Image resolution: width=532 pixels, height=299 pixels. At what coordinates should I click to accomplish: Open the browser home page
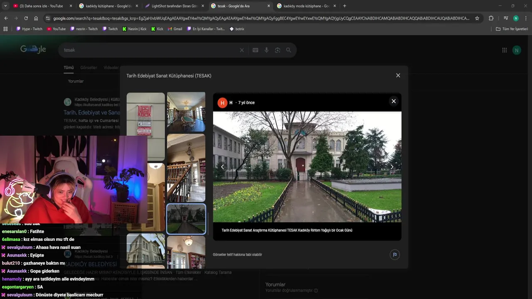(36, 18)
